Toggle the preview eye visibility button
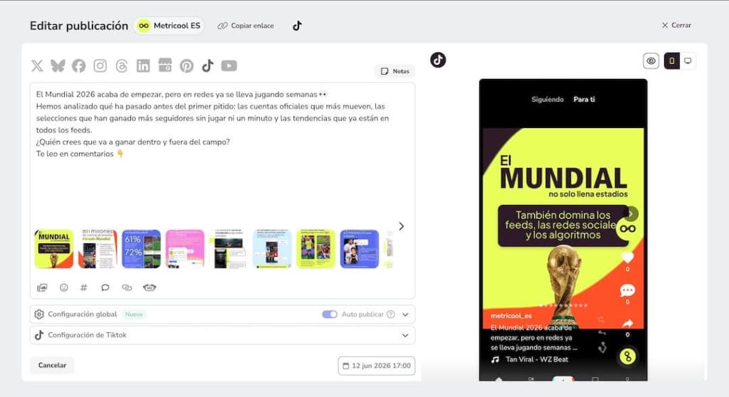 pyautogui.click(x=651, y=61)
